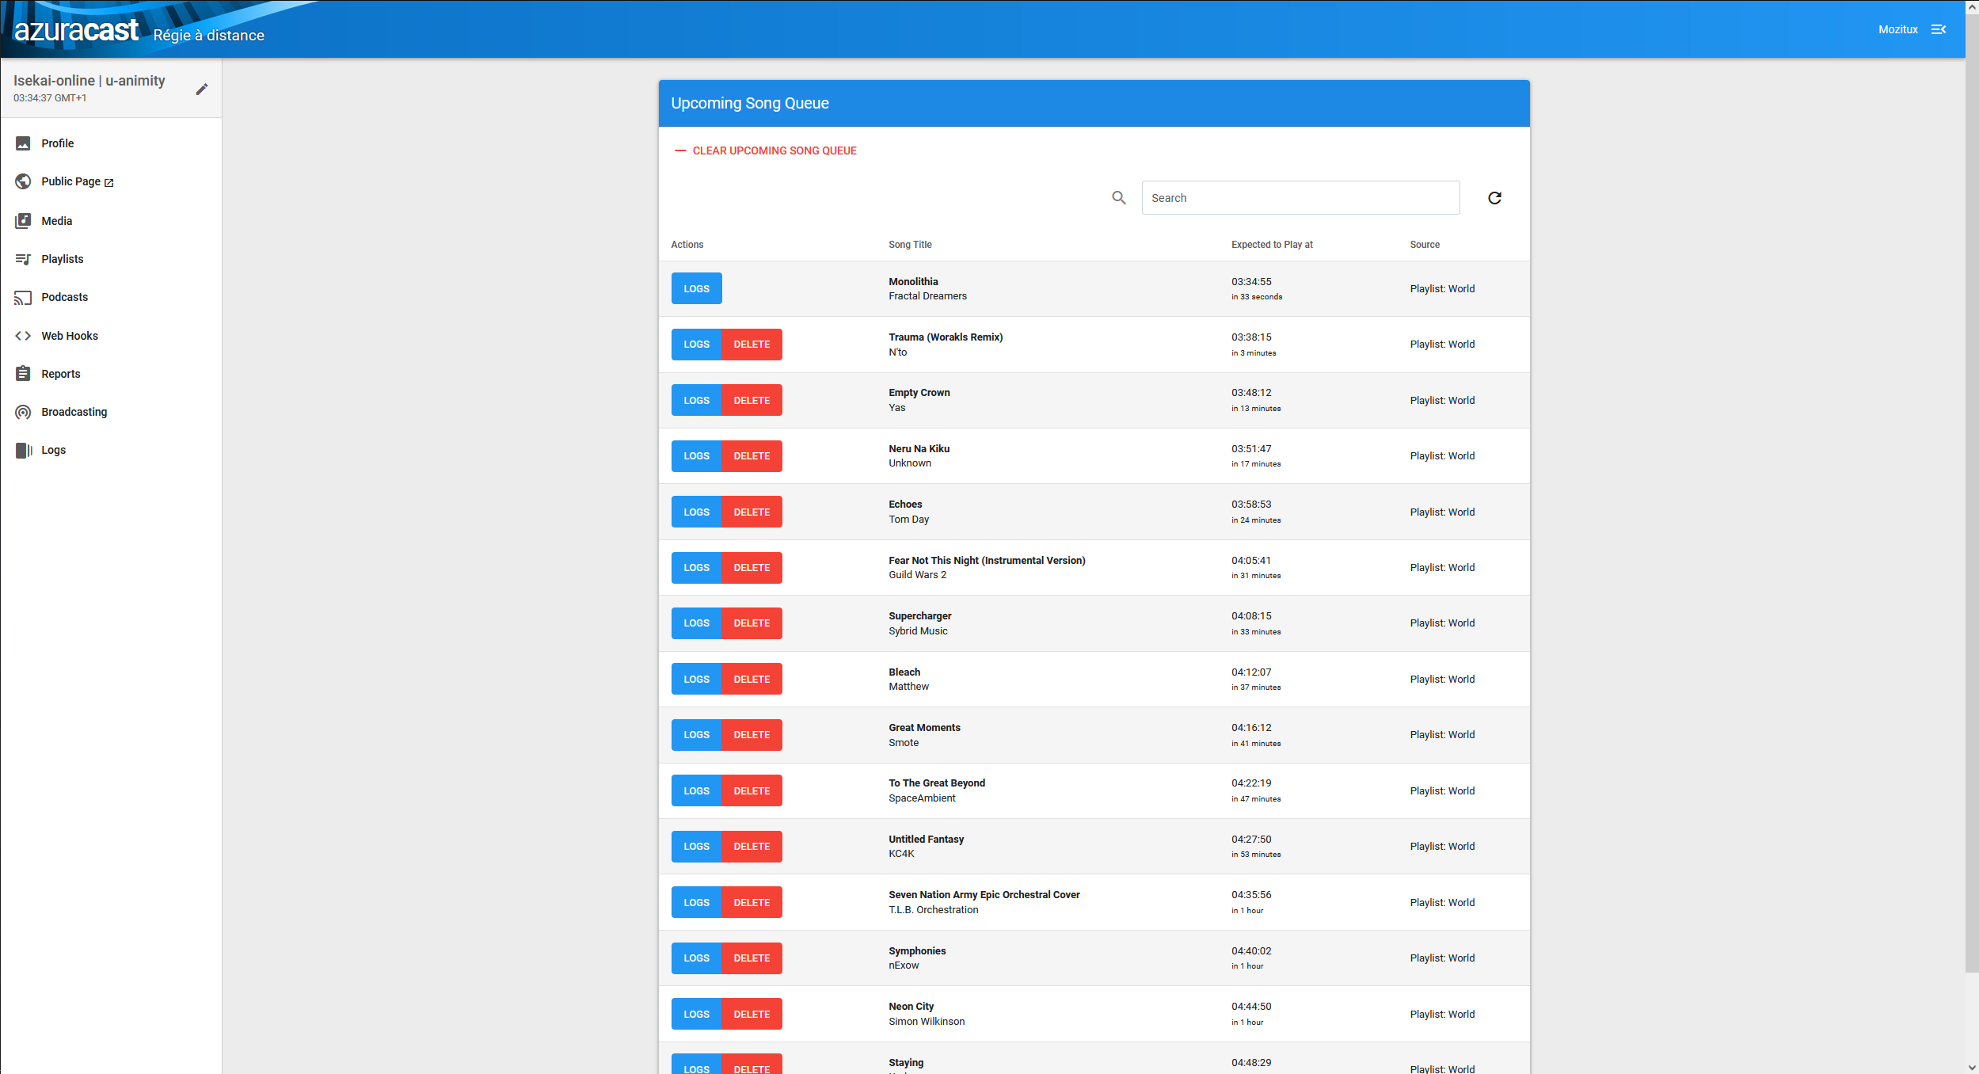Open Public Page in new tab
This screenshot has width=1979, height=1074.
[x=69, y=181]
